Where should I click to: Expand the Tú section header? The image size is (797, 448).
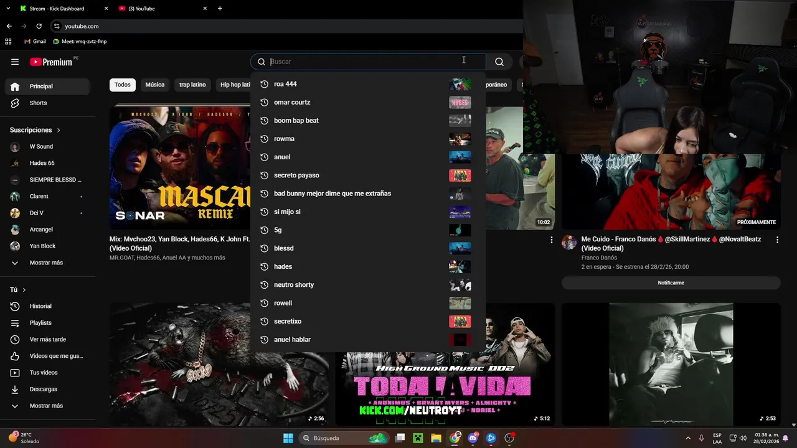pyautogui.click(x=18, y=290)
